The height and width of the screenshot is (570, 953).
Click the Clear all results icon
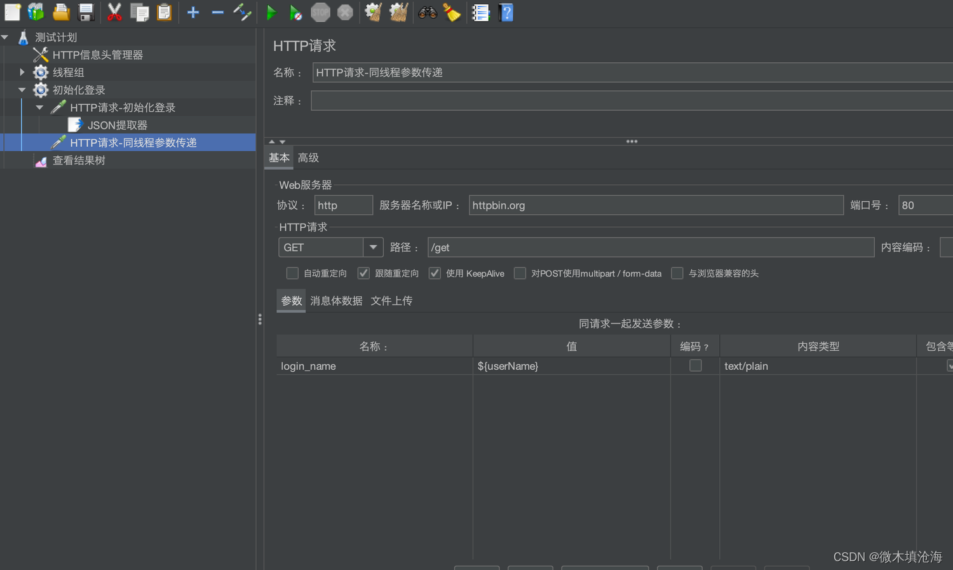click(398, 12)
